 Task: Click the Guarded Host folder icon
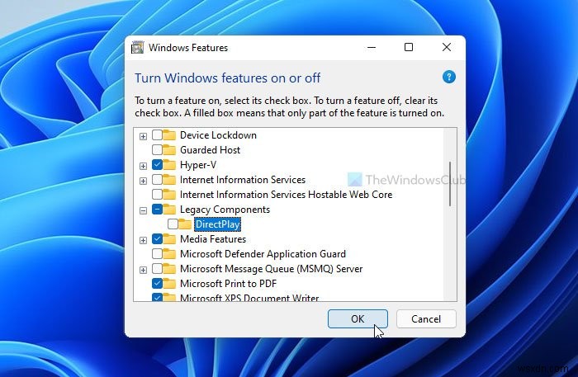coord(169,150)
